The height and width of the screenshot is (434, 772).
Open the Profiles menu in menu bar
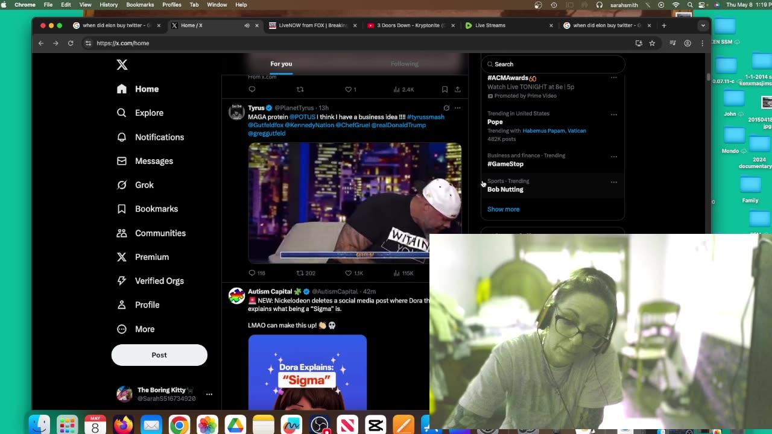pyautogui.click(x=172, y=5)
